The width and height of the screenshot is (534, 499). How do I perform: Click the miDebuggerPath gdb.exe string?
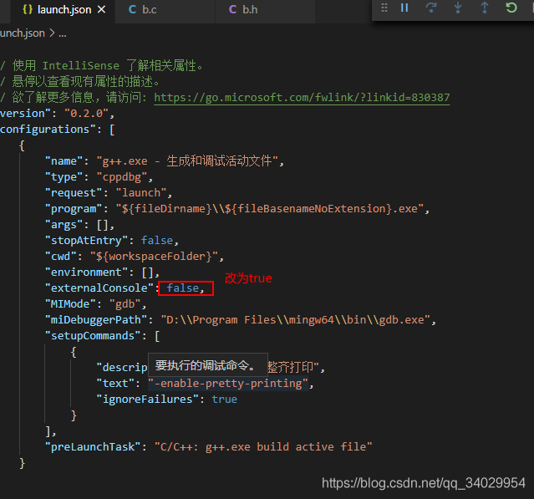(296, 320)
